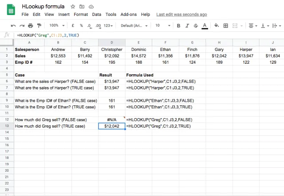Open the 123 number format dropdown
The image size is (284, 196).
(x=108, y=26)
